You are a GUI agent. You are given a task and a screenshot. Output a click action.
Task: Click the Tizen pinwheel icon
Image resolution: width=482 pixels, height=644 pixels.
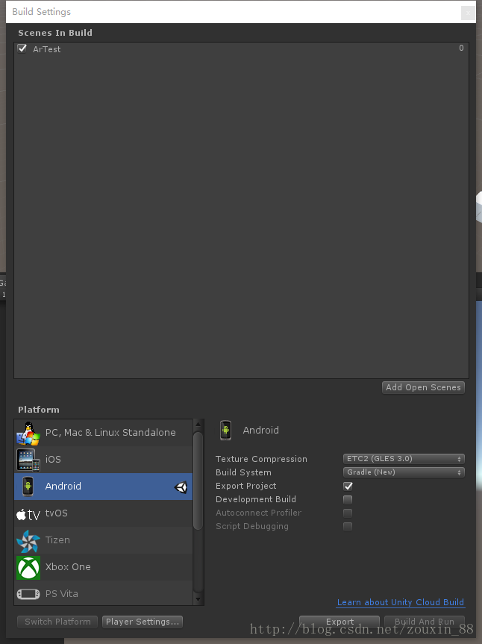[x=28, y=541]
